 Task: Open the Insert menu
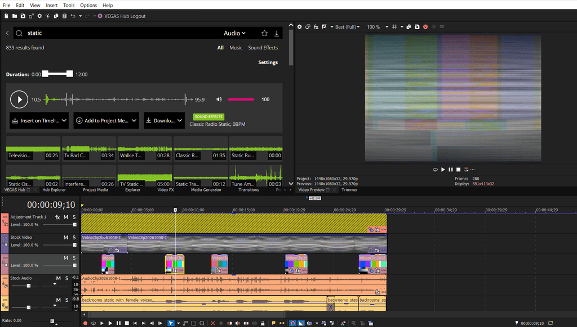pyautogui.click(x=51, y=5)
